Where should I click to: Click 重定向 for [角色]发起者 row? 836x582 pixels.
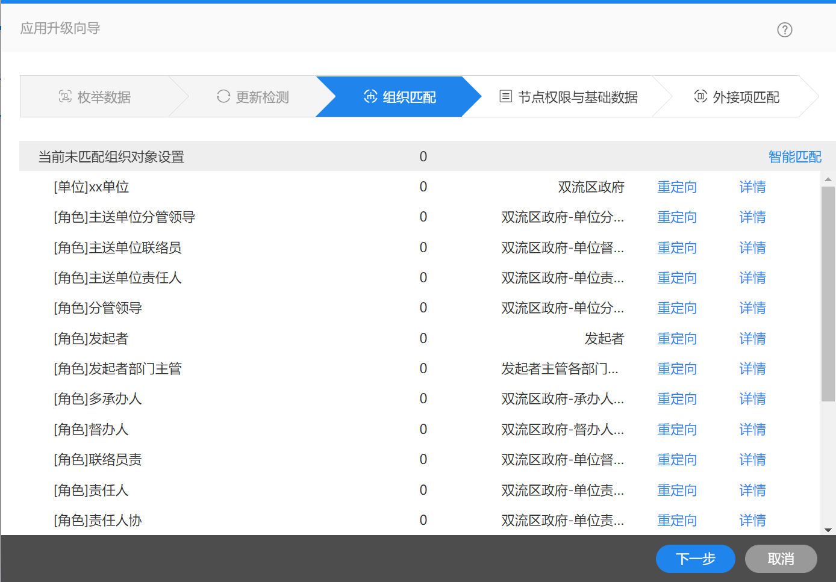pyautogui.click(x=676, y=339)
